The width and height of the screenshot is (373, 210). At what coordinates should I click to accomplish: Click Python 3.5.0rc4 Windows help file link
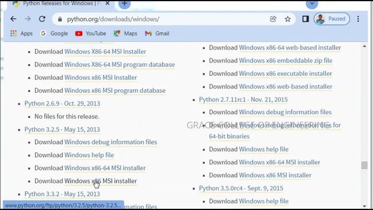coord(264,201)
